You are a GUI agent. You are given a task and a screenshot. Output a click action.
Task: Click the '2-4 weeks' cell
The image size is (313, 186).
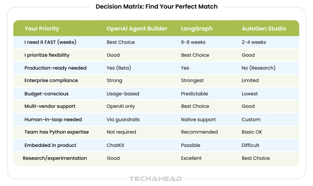click(x=254, y=42)
